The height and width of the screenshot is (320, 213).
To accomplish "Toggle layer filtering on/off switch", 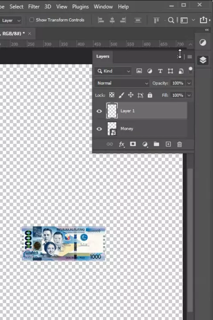I will (x=190, y=70).
